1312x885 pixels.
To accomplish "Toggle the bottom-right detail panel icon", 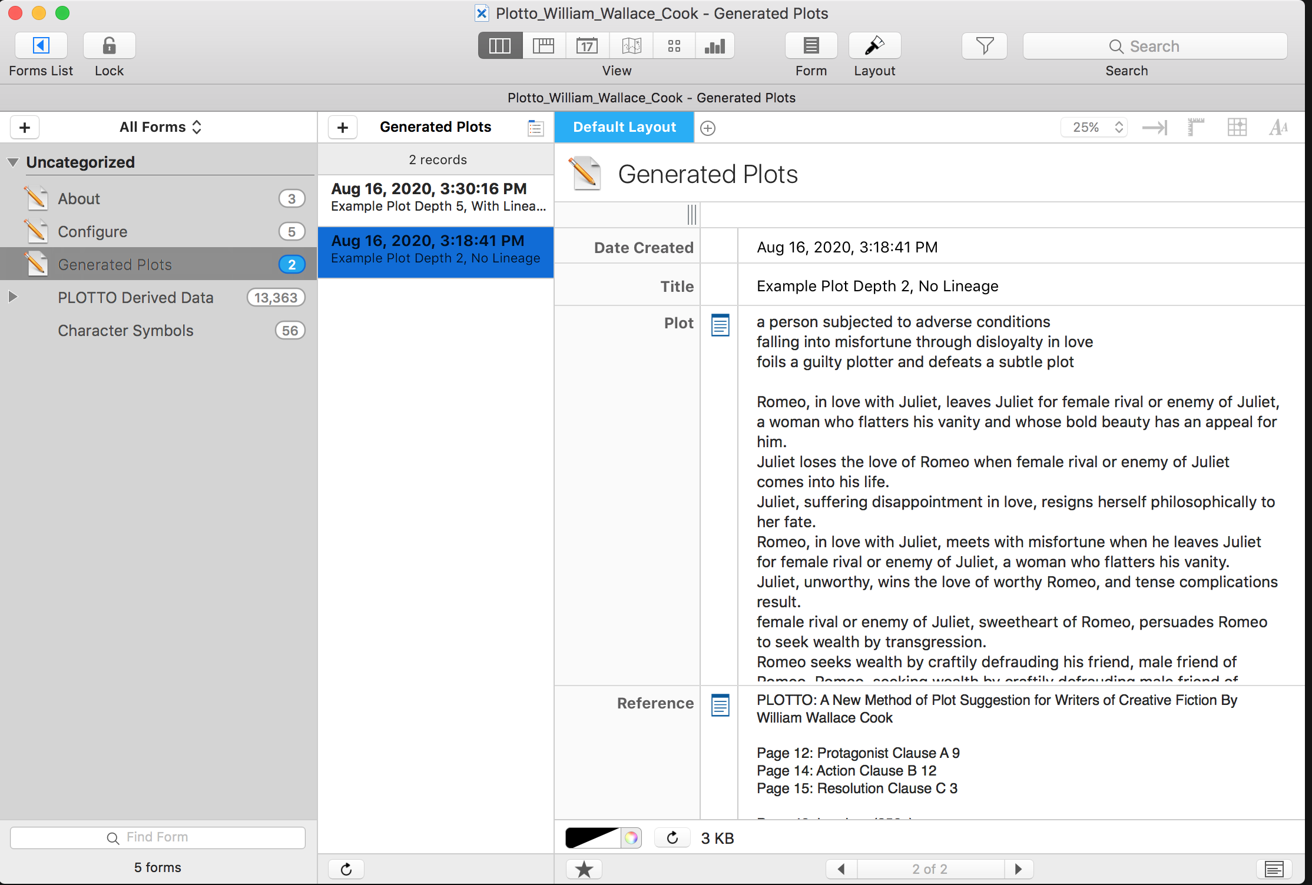I will coord(1274,869).
